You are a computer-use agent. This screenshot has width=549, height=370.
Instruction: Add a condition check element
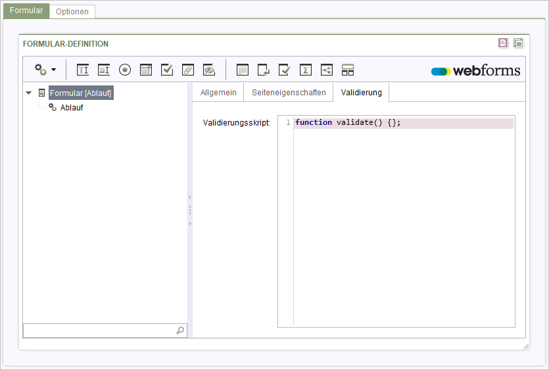point(285,70)
